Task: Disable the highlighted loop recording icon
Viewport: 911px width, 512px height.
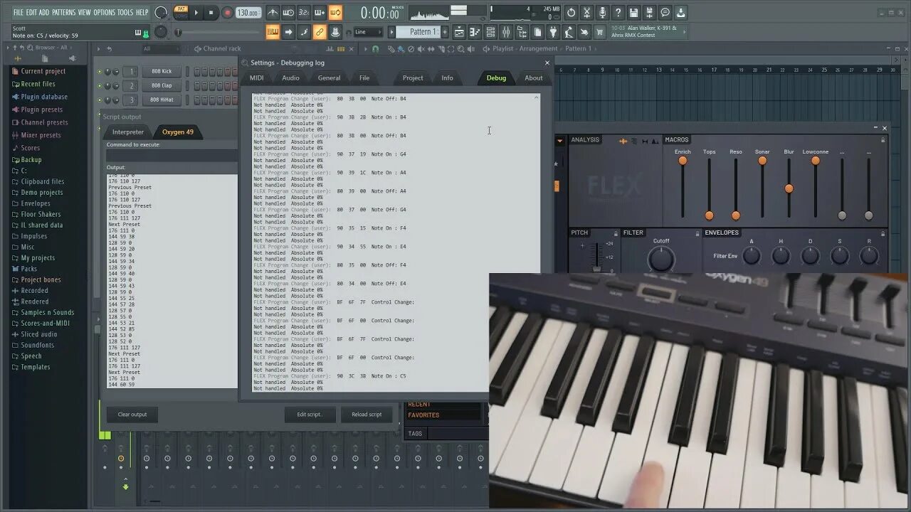Action: pos(335,12)
